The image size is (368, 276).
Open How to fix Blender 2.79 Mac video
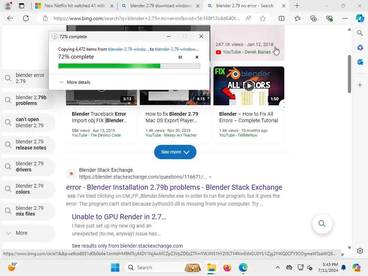pyautogui.click(x=171, y=117)
